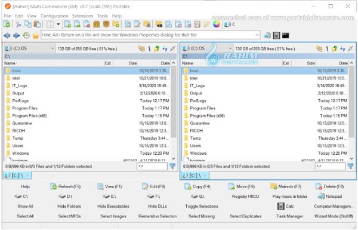
Task: Click the calculator icon beside command line
Action: [276, 35]
